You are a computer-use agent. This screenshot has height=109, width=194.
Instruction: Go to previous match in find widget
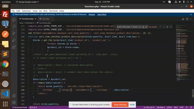coord(160,27)
